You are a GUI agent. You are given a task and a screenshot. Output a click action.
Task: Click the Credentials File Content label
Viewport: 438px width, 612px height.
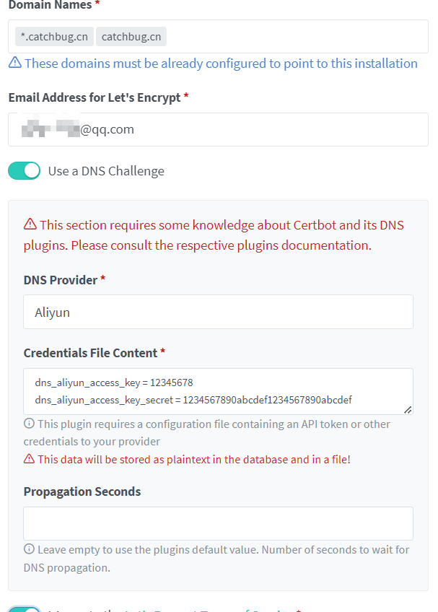tap(90, 353)
